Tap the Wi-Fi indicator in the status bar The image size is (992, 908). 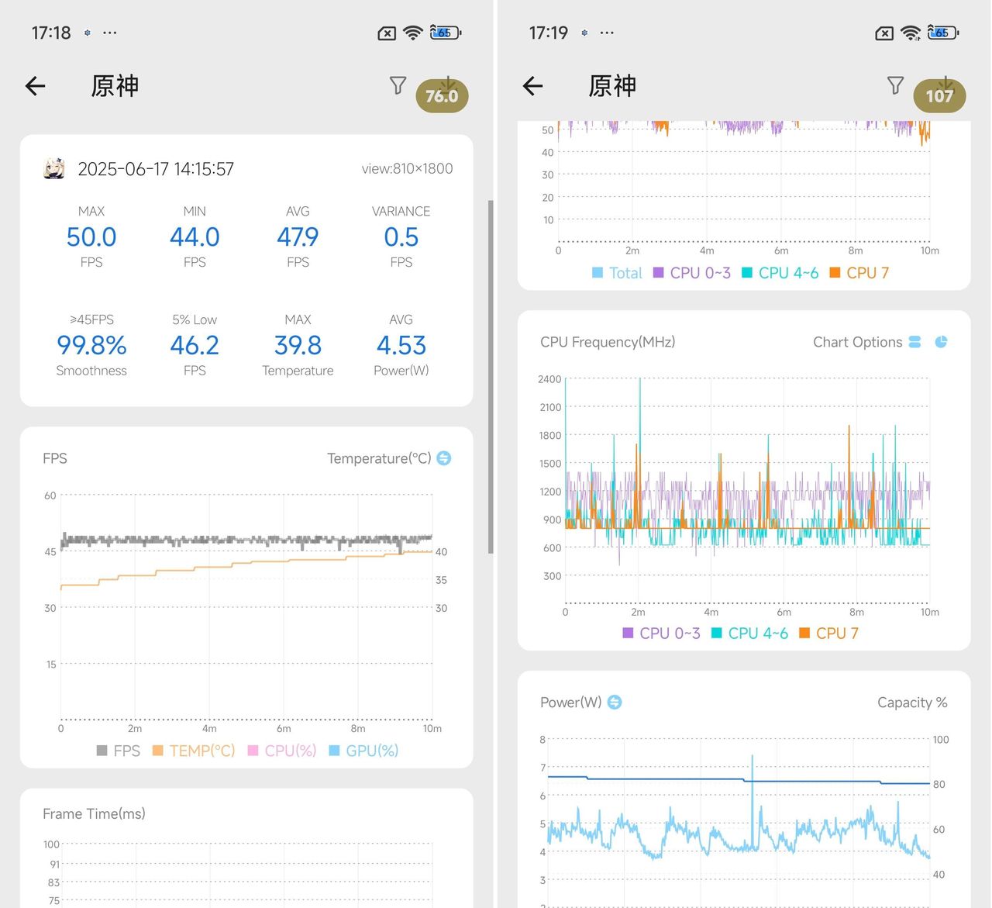point(412,33)
